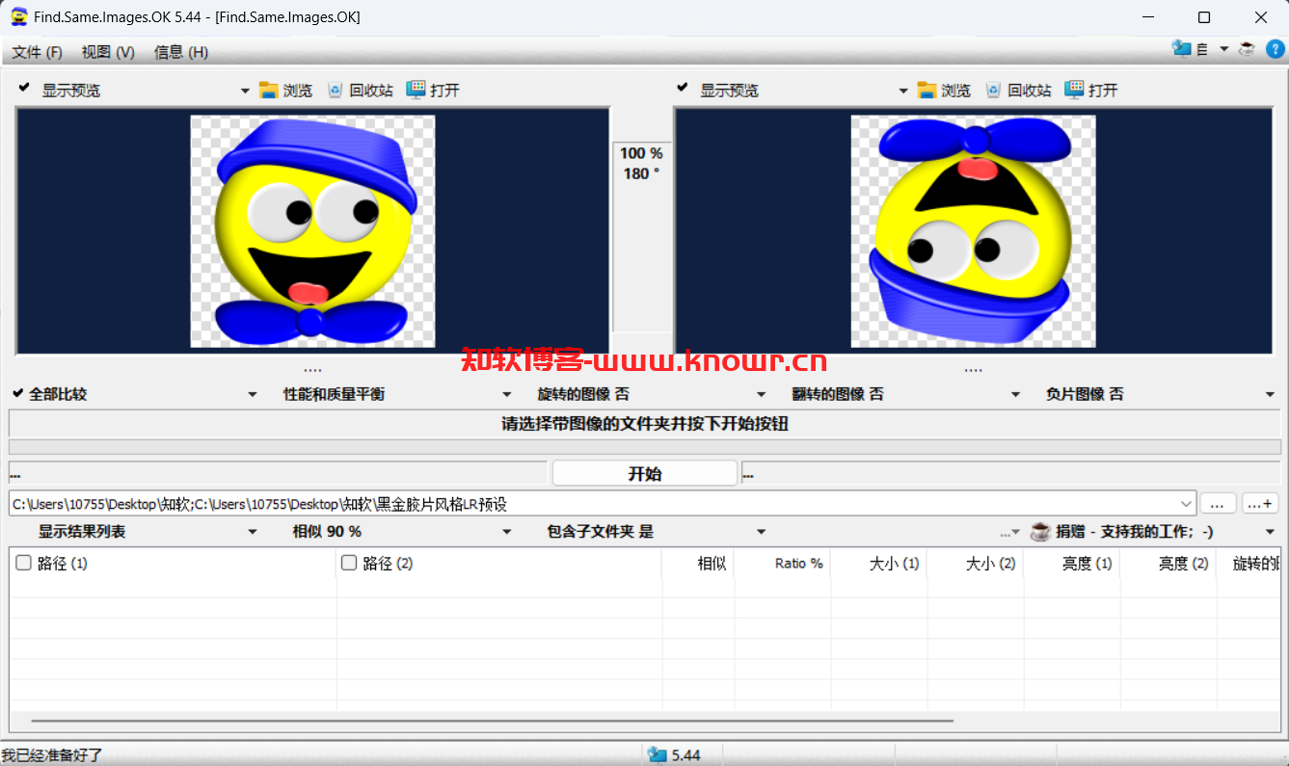This screenshot has width=1289, height=766.
Task: Toggle left 显示预览 checkmark
Action: (x=24, y=88)
